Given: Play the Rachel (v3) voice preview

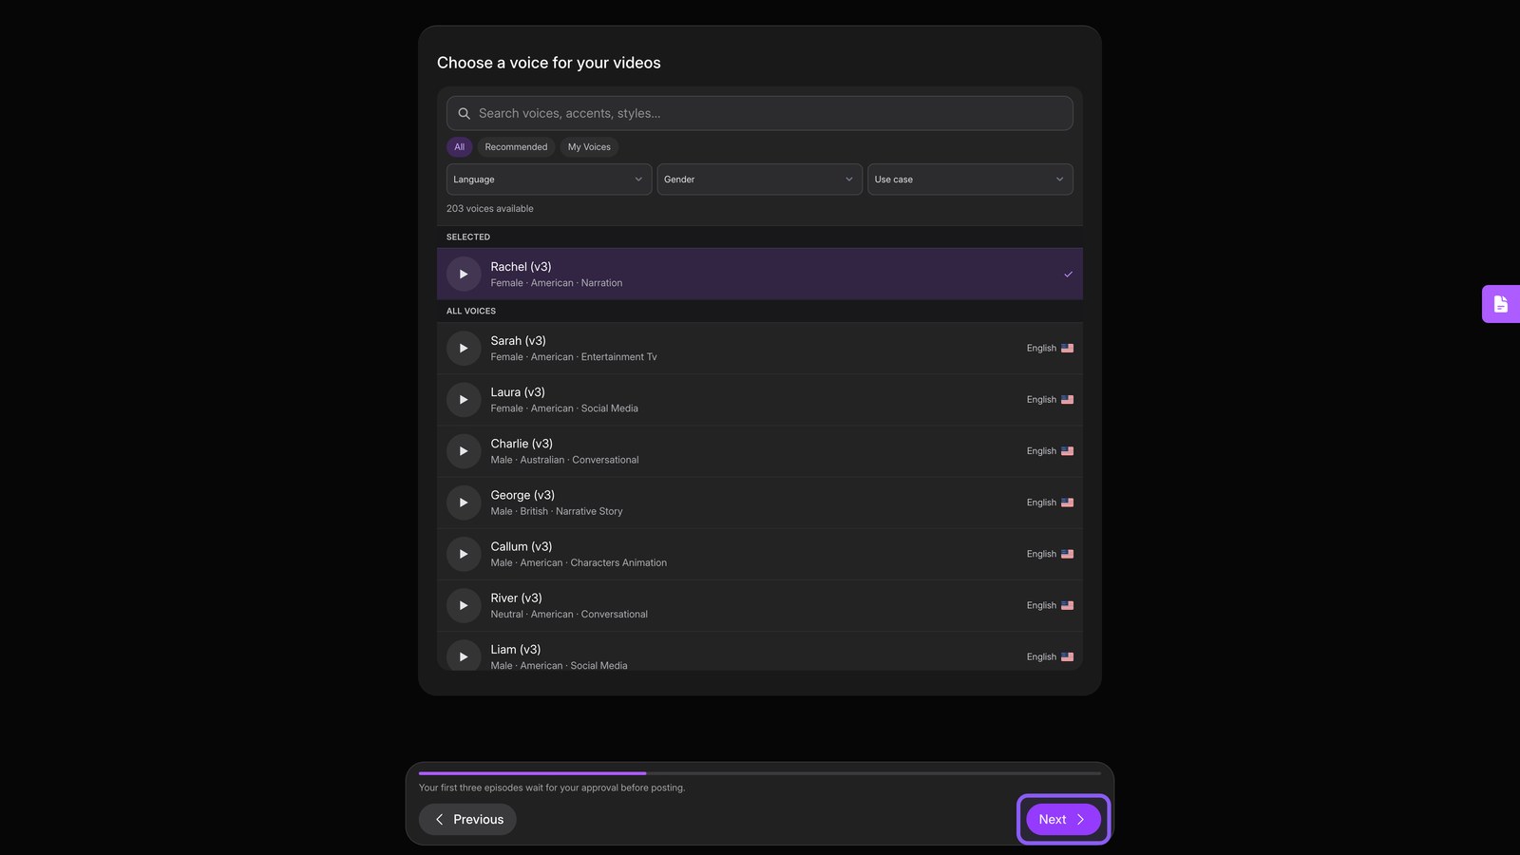Looking at the screenshot, I should (x=464, y=275).
